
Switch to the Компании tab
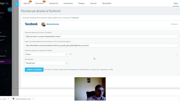pos(54,3)
